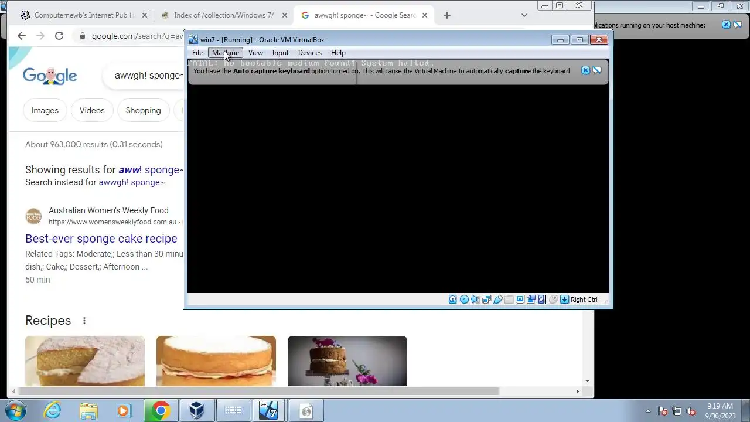Click the optical disc indicator in VirtualBox status bar

click(x=464, y=300)
